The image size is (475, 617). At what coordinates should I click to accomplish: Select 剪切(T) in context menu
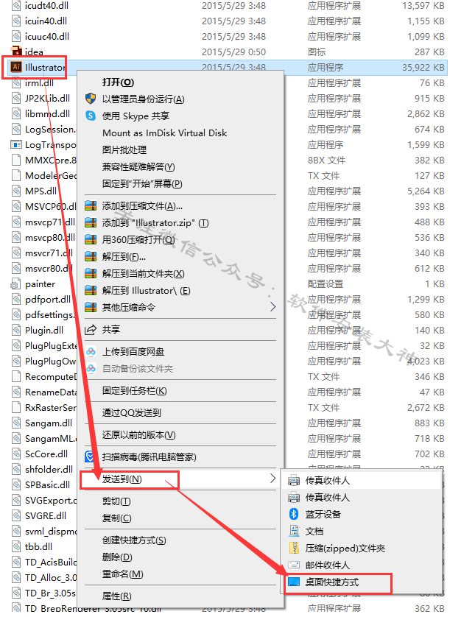point(116,501)
